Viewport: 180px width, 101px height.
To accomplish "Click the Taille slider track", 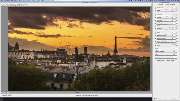I will coord(166,50).
